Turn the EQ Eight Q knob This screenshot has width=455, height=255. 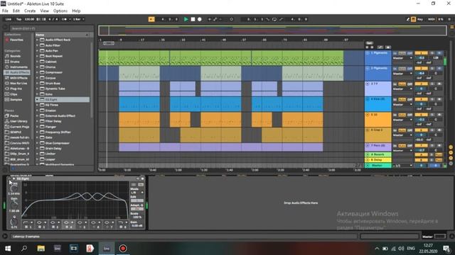coord(14,222)
